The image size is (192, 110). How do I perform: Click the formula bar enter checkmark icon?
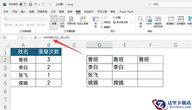pyautogui.click(x=31, y=38)
